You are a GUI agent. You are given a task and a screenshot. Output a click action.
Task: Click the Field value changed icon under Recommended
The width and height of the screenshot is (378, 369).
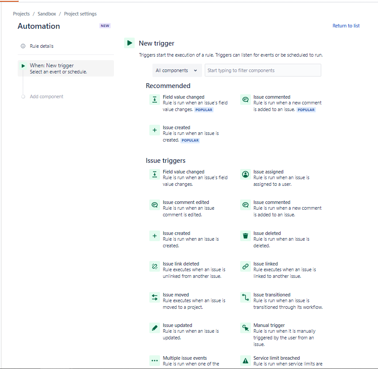[155, 100]
